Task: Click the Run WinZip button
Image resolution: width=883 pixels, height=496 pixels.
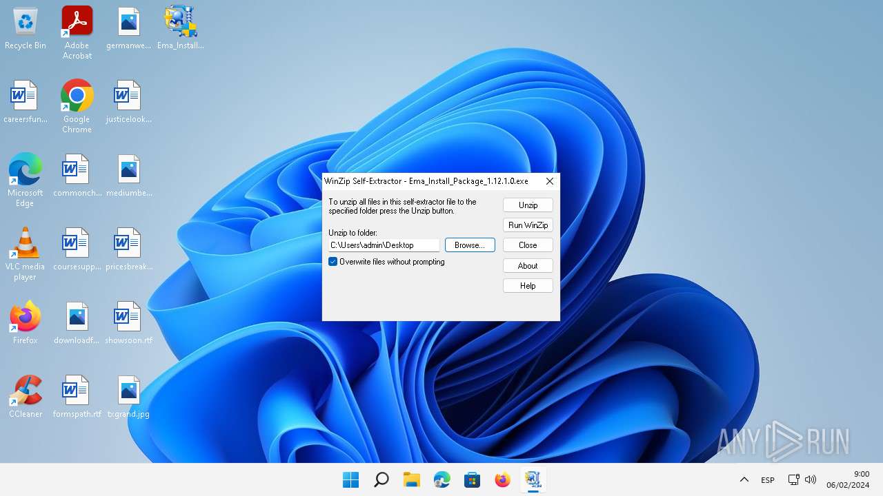Action: [528, 225]
